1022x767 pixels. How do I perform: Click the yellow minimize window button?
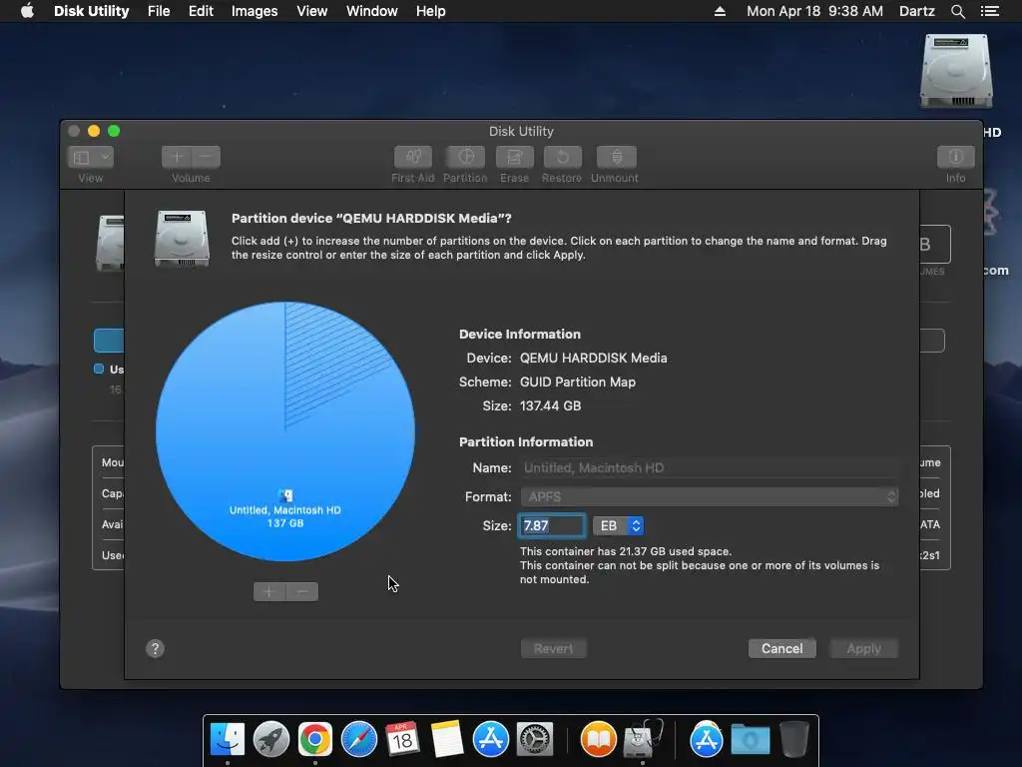[x=94, y=131]
